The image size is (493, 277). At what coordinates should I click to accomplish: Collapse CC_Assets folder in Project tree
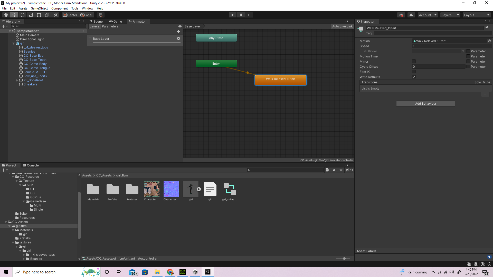point(6,222)
